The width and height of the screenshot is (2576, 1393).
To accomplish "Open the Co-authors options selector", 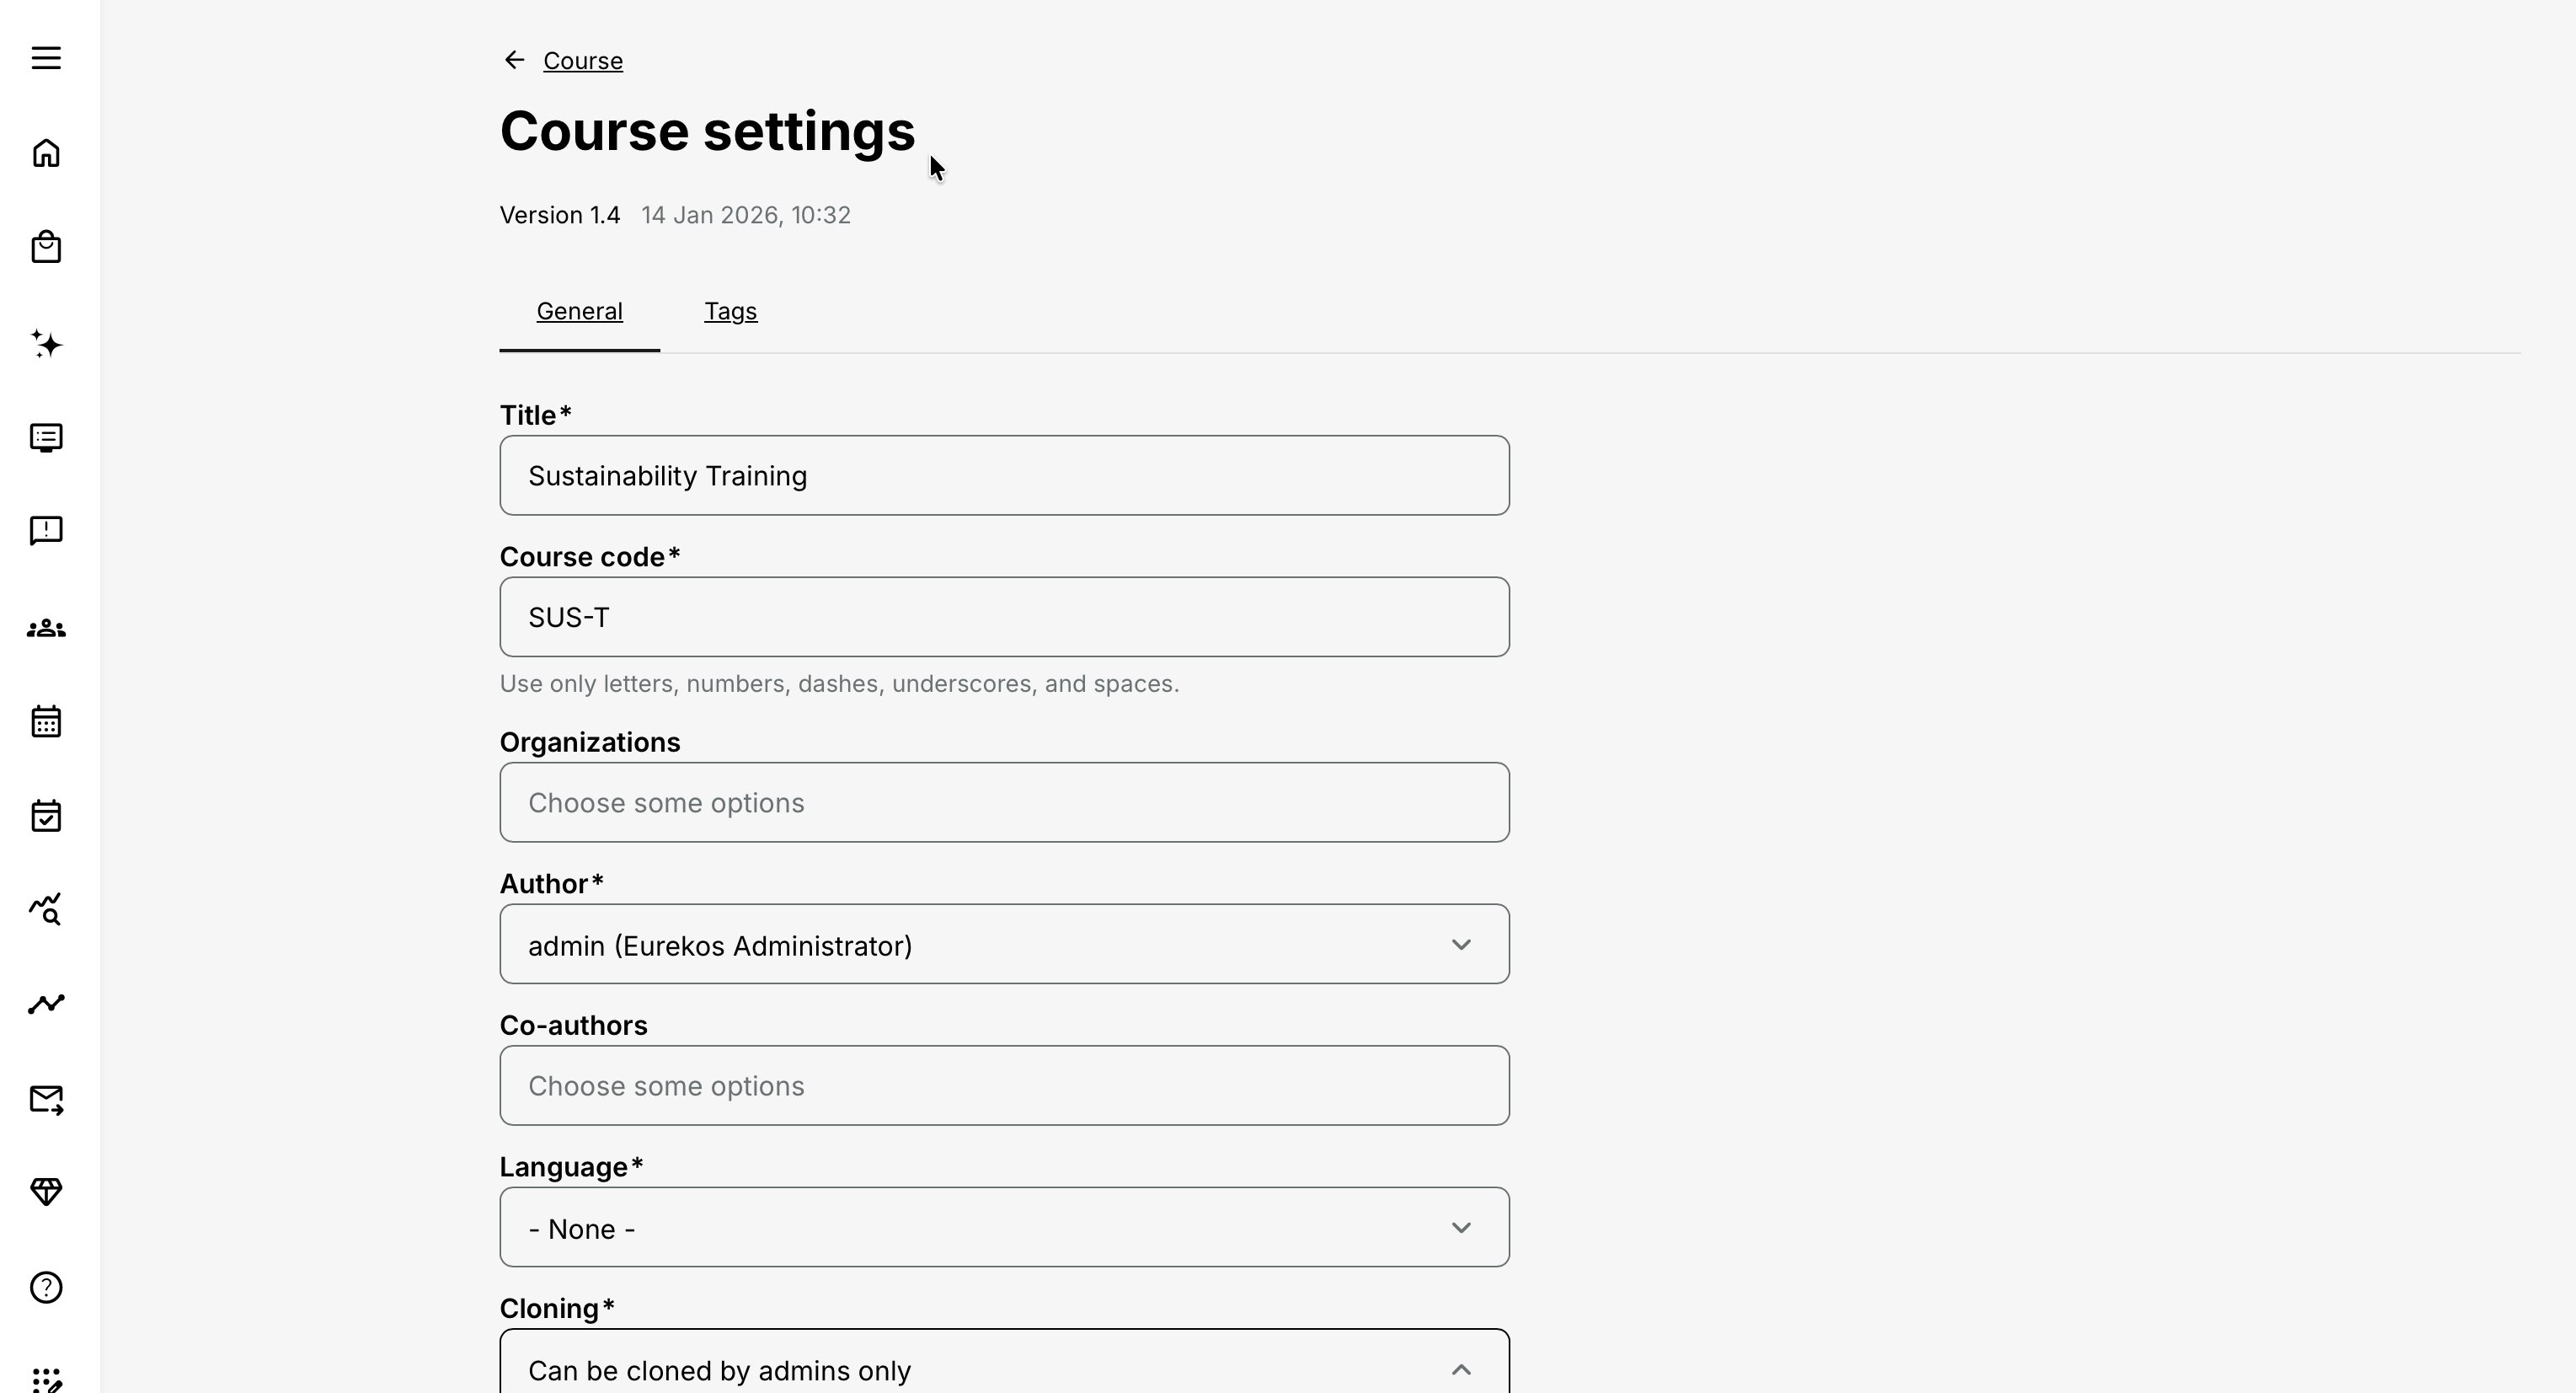I will click(1004, 1085).
